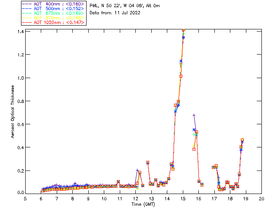The width and height of the screenshot is (269, 215).
Task: Click the x-axis tick label 20
Action: pyautogui.click(x=261, y=199)
